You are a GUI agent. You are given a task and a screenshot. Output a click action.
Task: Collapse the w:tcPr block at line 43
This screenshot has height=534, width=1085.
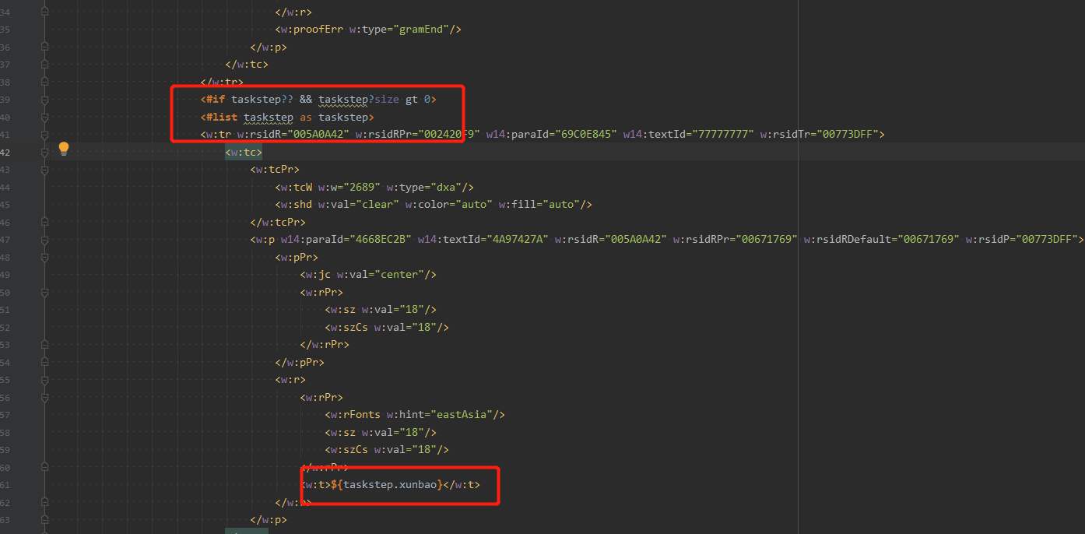[x=44, y=169]
